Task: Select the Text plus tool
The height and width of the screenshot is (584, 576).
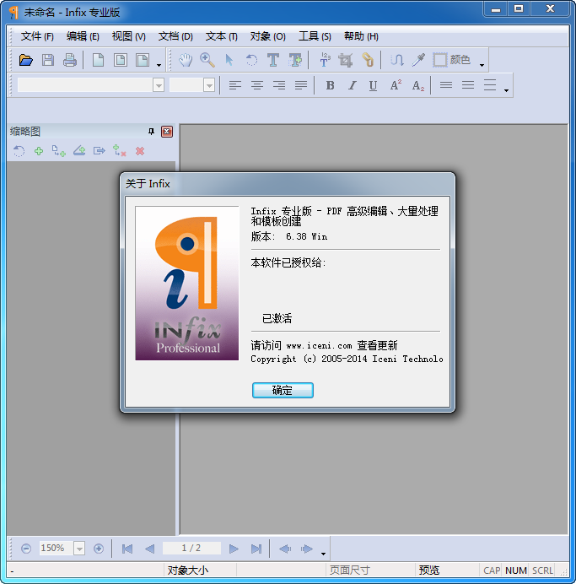Action: click(x=295, y=60)
